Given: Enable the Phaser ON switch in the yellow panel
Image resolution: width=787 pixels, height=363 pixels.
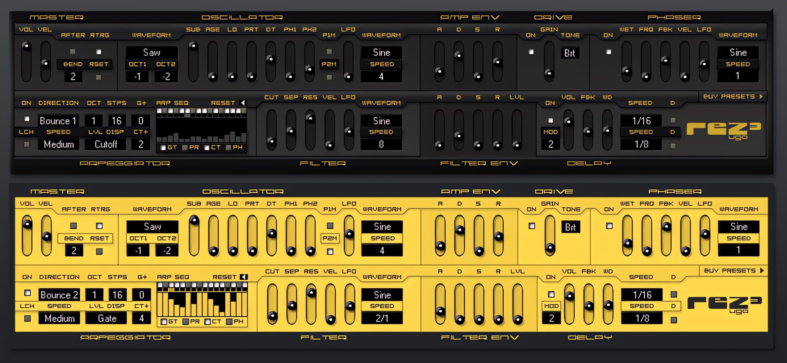Looking at the screenshot, I should coord(609,226).
